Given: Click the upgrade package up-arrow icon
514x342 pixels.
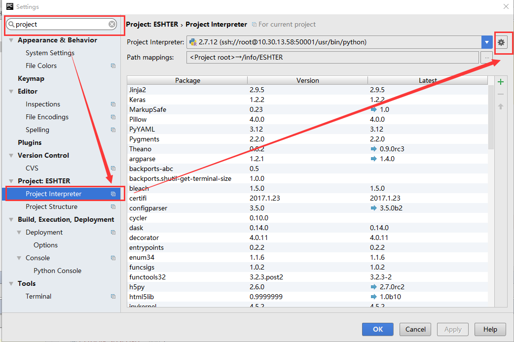Looking at the screenshot, I should click(501, 106).
